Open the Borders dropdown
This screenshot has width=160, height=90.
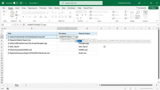pyautogui.click(x=38, y=17)
